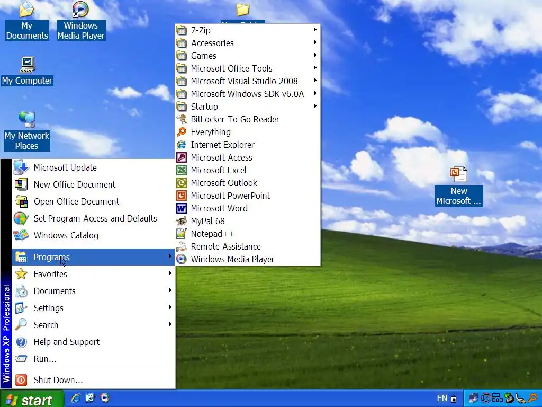Open the Settings entry in Start menu
The height and width of the screenshot is (407, 542).
tap(93, 308)
